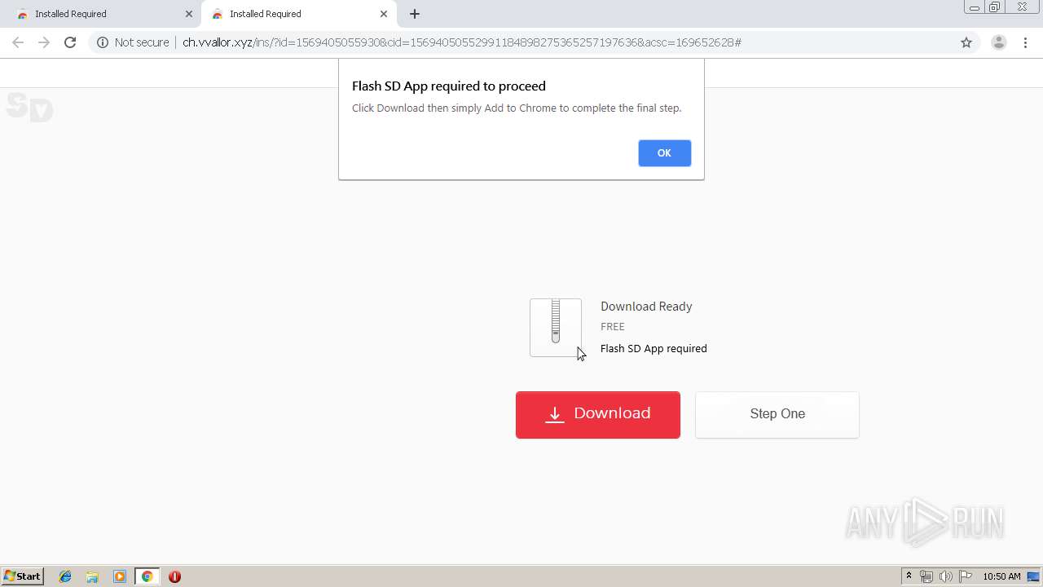
Task: Close the first Installed Required tab
Action: pos(189,14)
